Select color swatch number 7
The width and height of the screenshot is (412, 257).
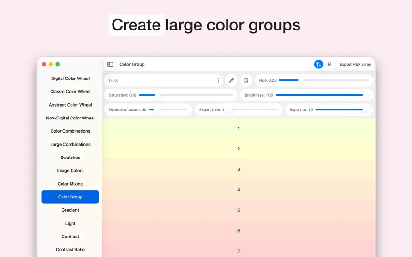[x=238, y=249]
